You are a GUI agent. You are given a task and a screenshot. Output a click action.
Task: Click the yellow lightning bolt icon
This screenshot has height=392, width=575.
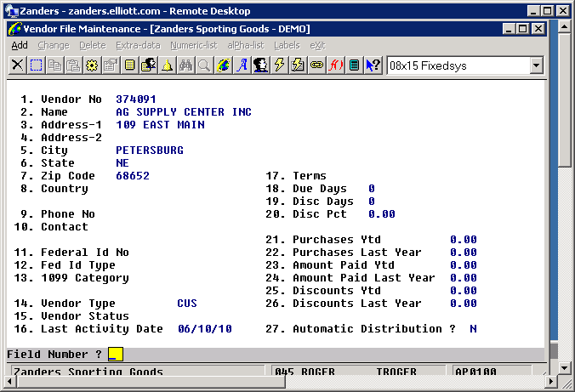(279, 65)
